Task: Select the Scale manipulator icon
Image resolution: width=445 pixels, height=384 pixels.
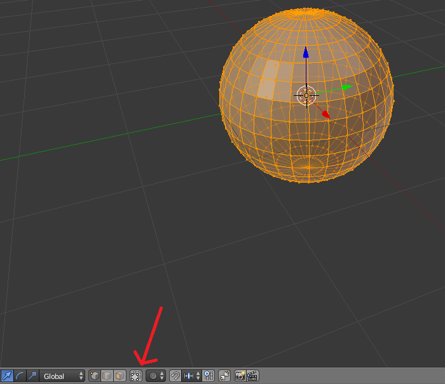Action: point(32,376)
